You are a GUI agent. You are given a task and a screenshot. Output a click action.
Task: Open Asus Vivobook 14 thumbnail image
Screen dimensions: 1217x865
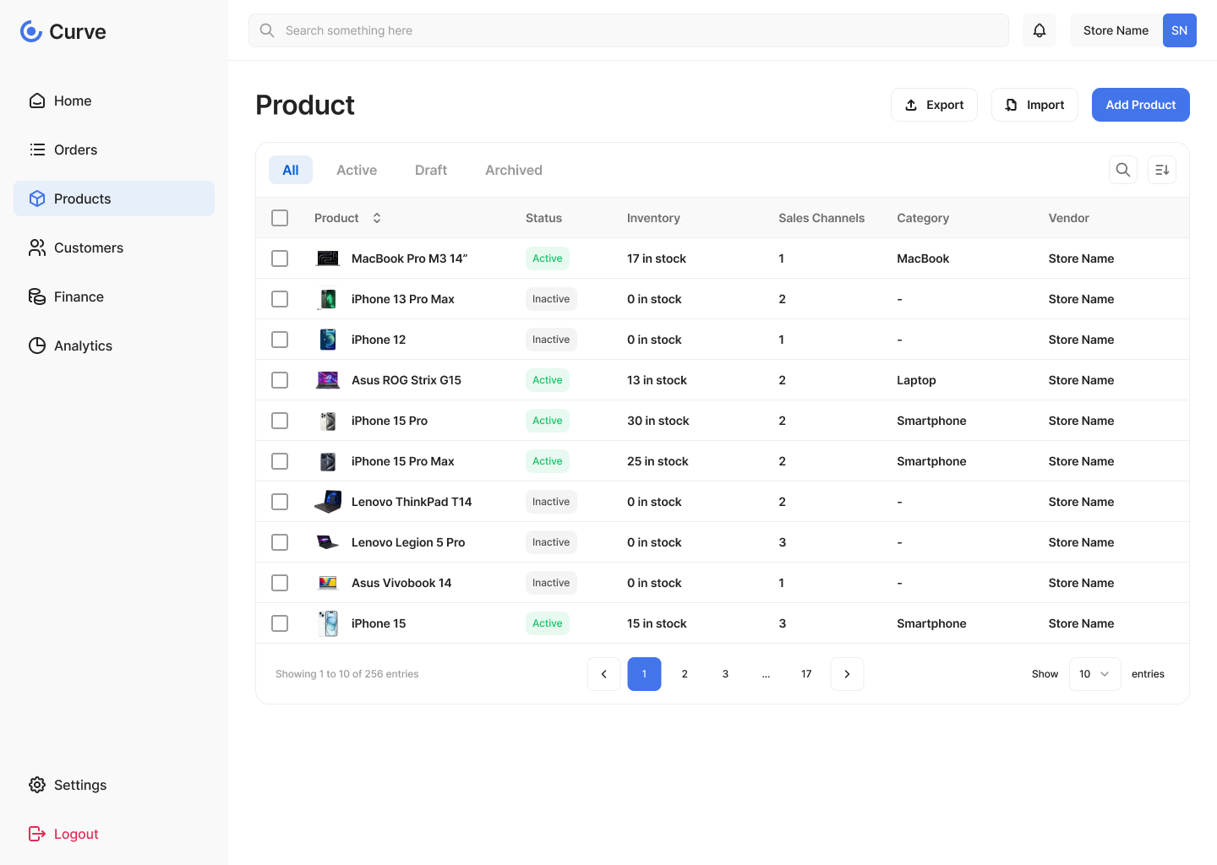click(328, 583)
